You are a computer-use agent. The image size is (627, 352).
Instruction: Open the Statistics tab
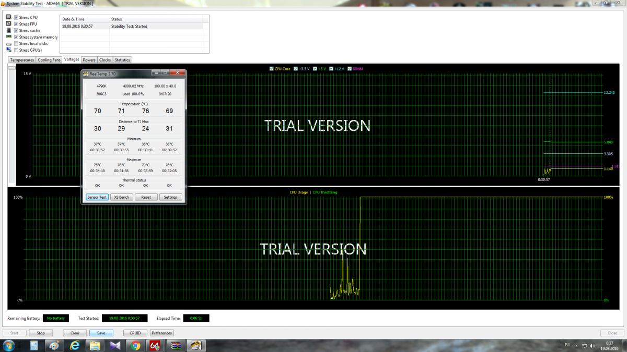122,60
